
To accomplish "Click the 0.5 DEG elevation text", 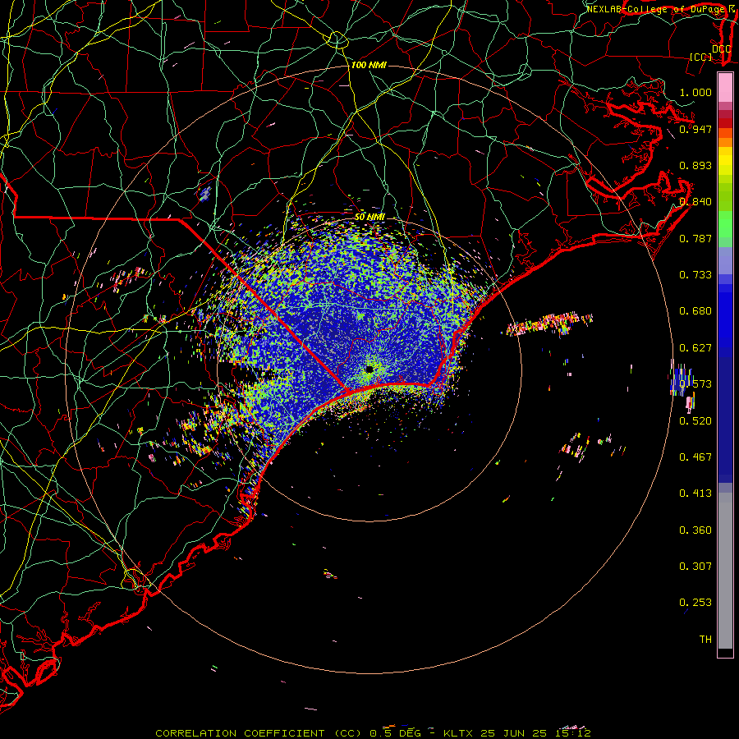I will pyautogui.click(x=395, y=733).
